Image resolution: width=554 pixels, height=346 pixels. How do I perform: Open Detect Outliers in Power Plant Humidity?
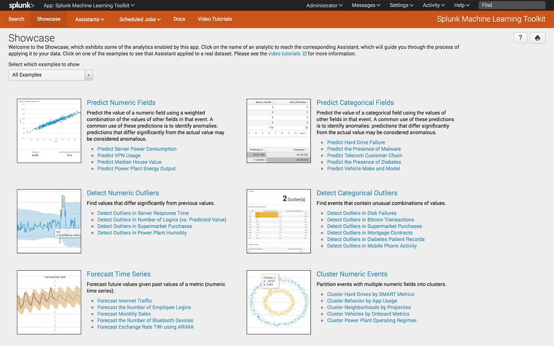tap(142, 233)
